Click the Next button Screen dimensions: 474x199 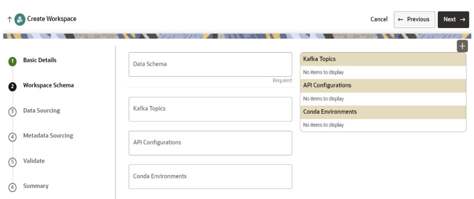tap(453, 20)
